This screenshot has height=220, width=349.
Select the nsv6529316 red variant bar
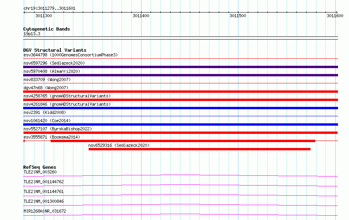200,149
